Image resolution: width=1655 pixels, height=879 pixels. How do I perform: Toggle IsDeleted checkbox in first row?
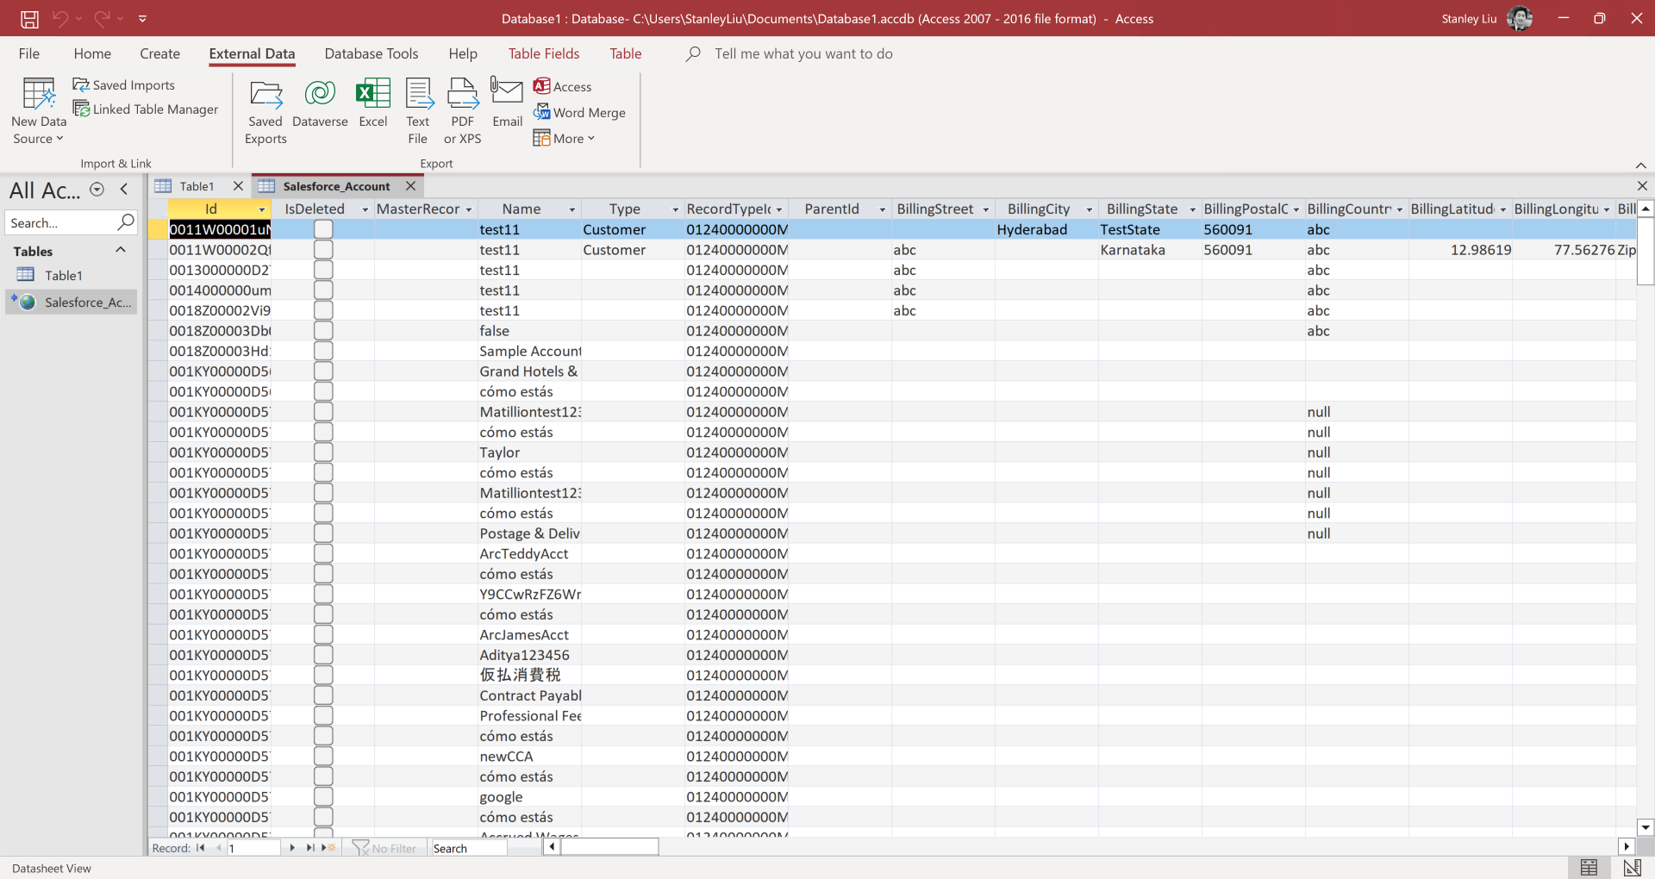pyautogui.click(x=323, y=229)
